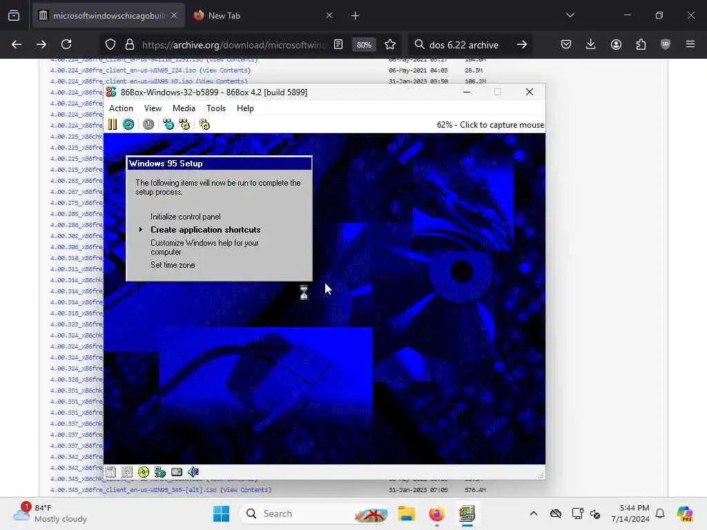Open Firefox View icon at top left

click(14, 16)
